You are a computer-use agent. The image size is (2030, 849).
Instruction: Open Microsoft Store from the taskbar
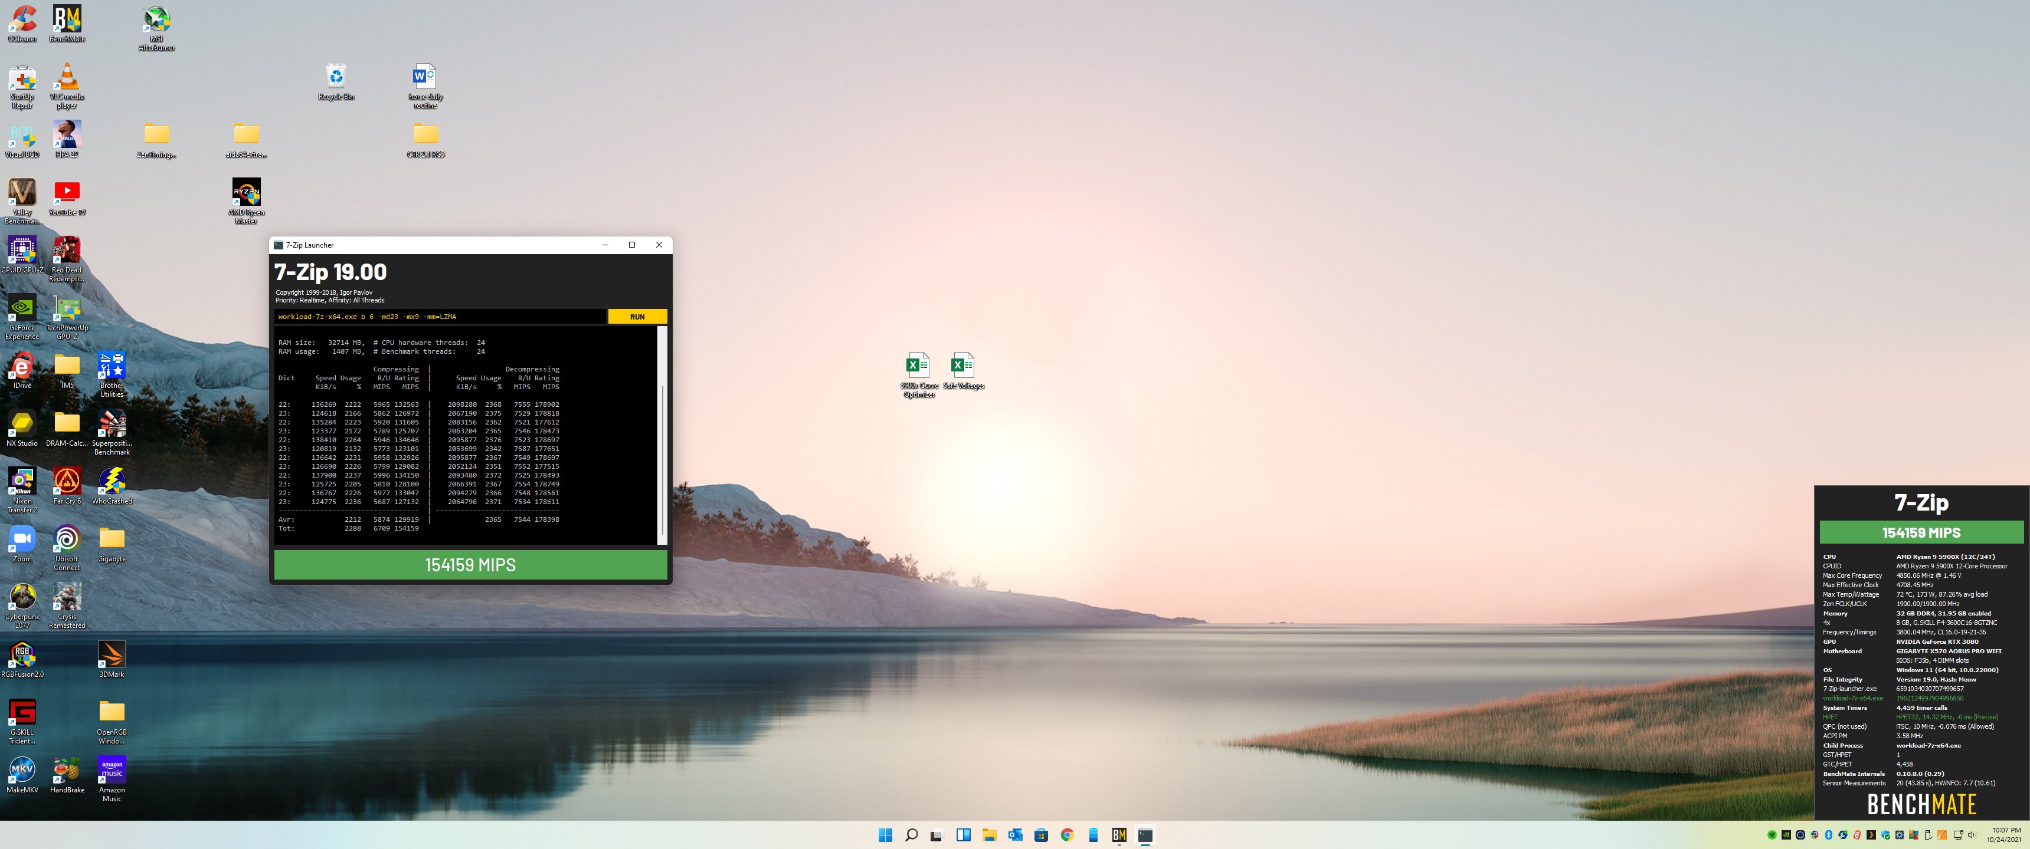click(x=1041, y=835)
